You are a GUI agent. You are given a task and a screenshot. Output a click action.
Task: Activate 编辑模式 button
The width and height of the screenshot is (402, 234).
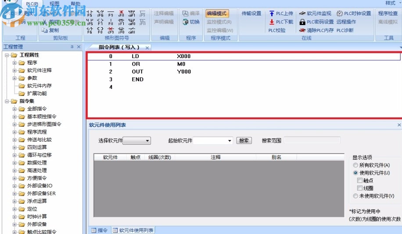[217, 13]
